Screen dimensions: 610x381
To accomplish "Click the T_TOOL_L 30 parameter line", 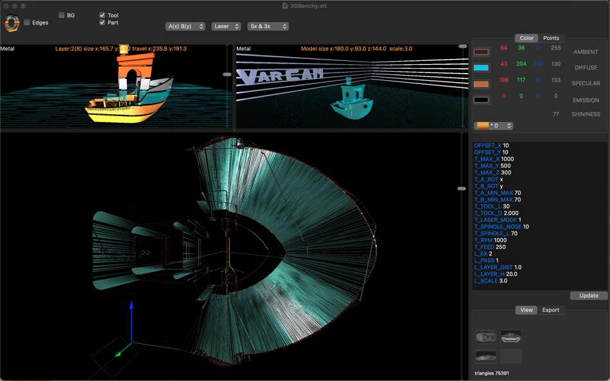I will [x=492, y=207].
